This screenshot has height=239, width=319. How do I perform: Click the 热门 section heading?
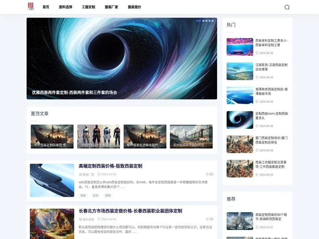click(x=231, y=25)
